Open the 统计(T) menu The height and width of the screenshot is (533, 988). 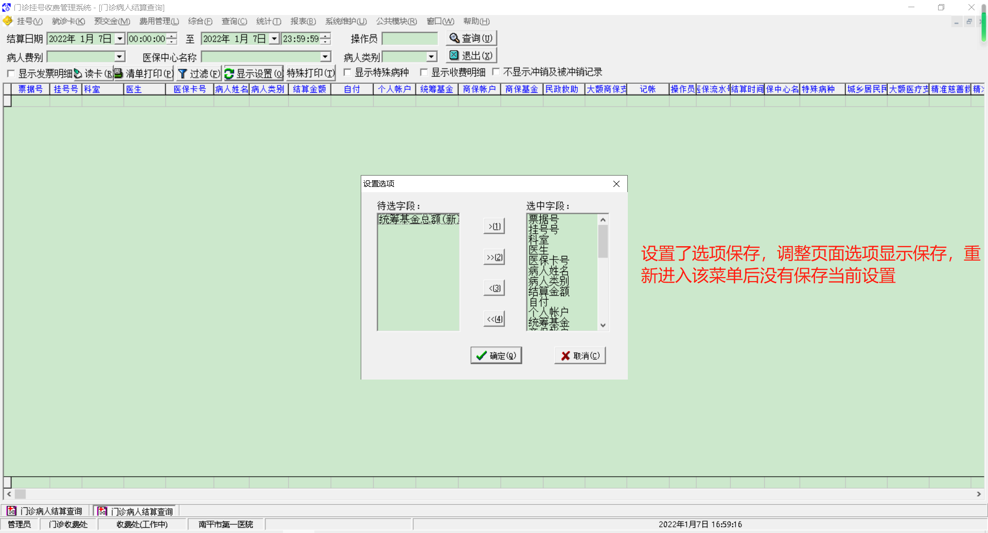point(269,21)
